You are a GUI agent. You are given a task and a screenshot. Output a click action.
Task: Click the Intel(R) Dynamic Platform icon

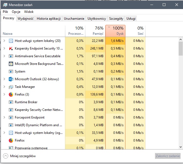click(11, 125)
